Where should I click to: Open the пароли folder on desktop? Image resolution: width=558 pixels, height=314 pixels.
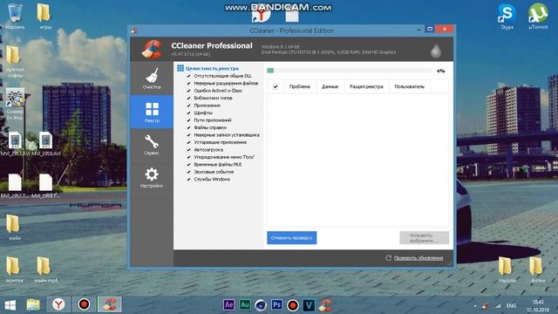point(506,270)
